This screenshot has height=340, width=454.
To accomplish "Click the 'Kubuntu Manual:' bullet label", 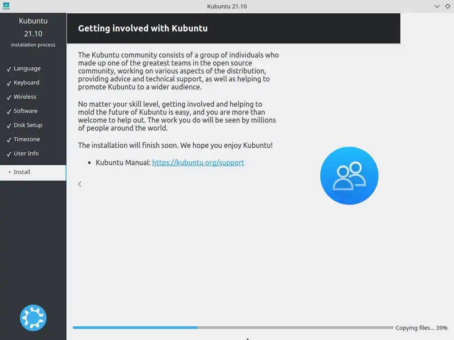I will pyautogui.click(x=123, y=162).
